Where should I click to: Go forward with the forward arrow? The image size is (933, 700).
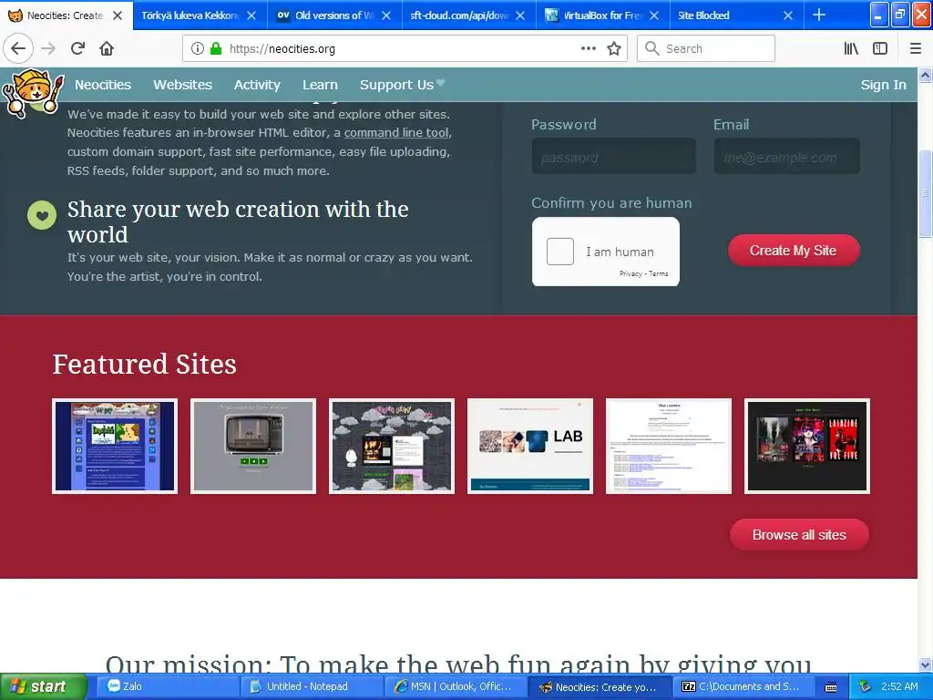48,48
